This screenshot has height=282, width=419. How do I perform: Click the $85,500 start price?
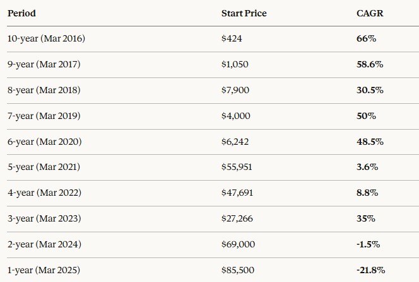coord(238,271)
